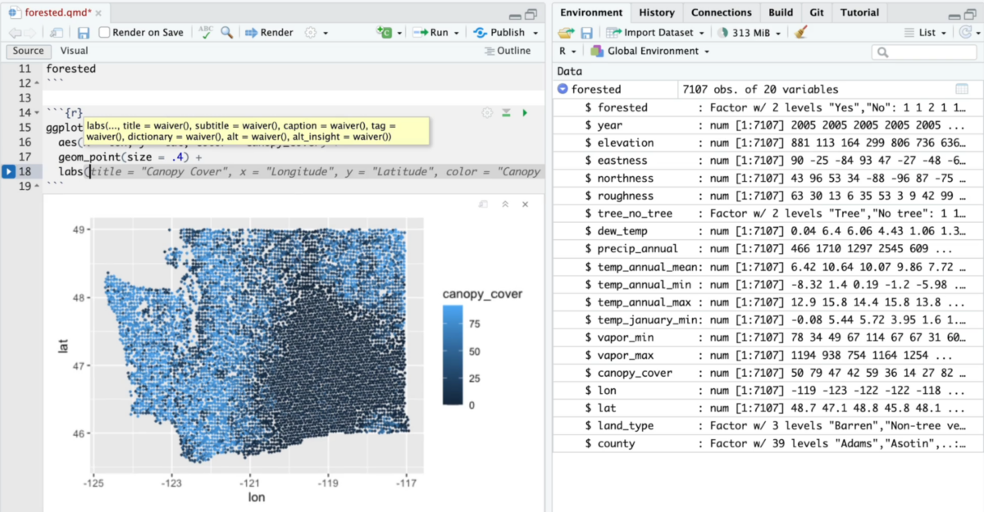984x512 pixels.
Task: Click the Render button
Action: pos(269,33)
